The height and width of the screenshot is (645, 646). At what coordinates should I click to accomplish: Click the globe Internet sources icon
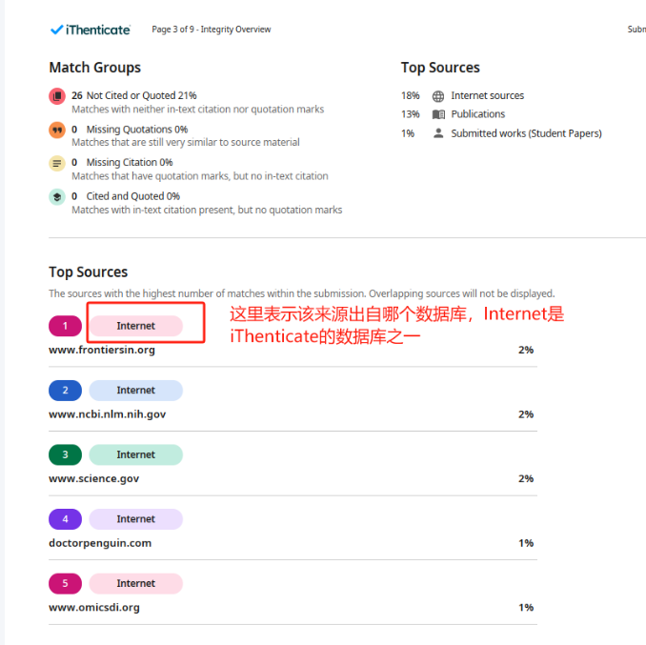point(438,96)
